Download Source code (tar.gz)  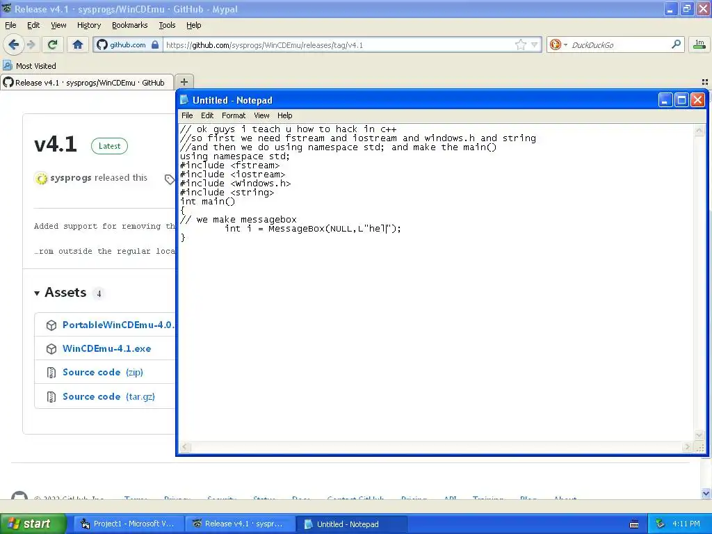[108, 396]
